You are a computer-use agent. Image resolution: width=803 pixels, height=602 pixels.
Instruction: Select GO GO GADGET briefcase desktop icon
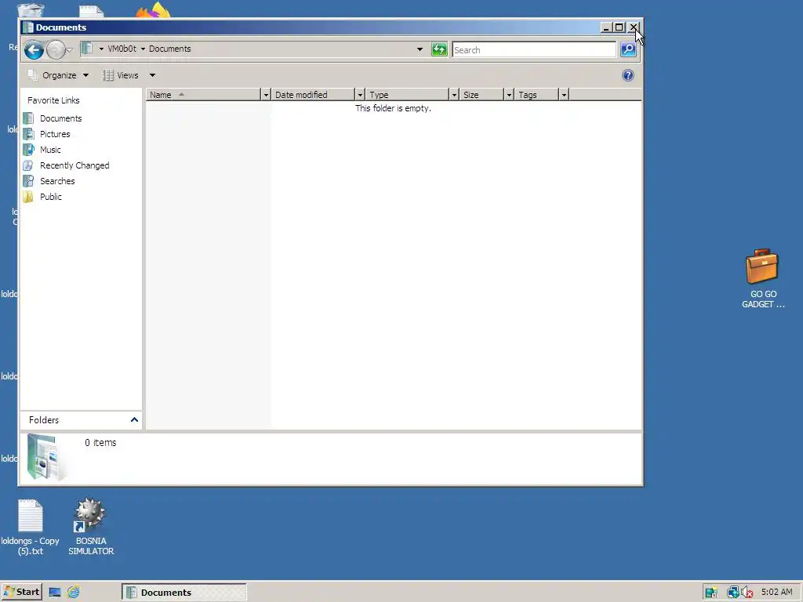tap(762, 278)
